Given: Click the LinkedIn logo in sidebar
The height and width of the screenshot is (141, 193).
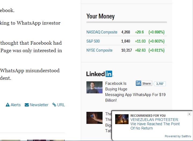Looking at the screenshot, I should tap(100, 74).
